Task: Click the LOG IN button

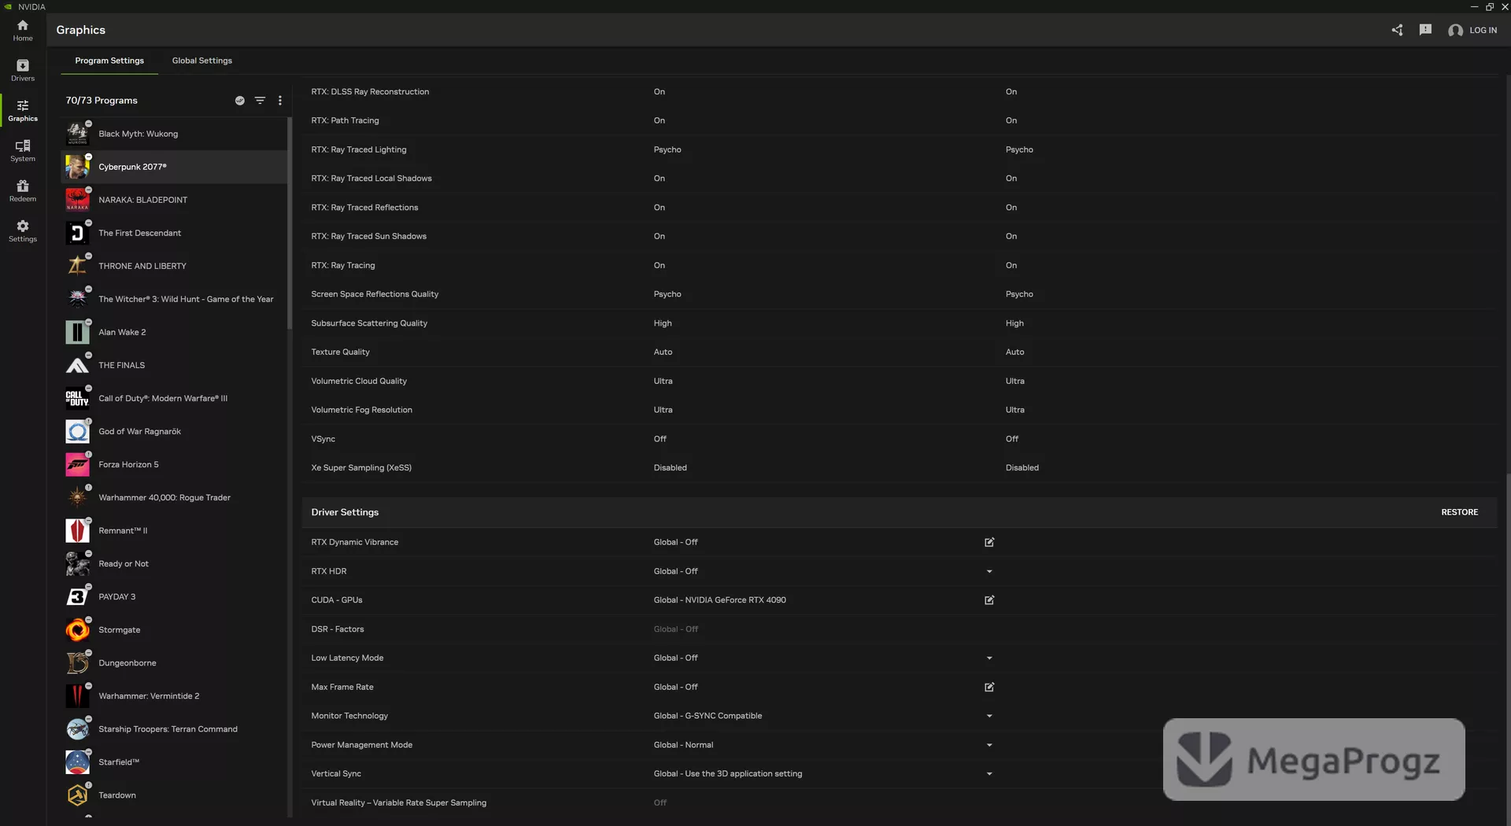Action: pyautogui.click(x=1473, y=30)
